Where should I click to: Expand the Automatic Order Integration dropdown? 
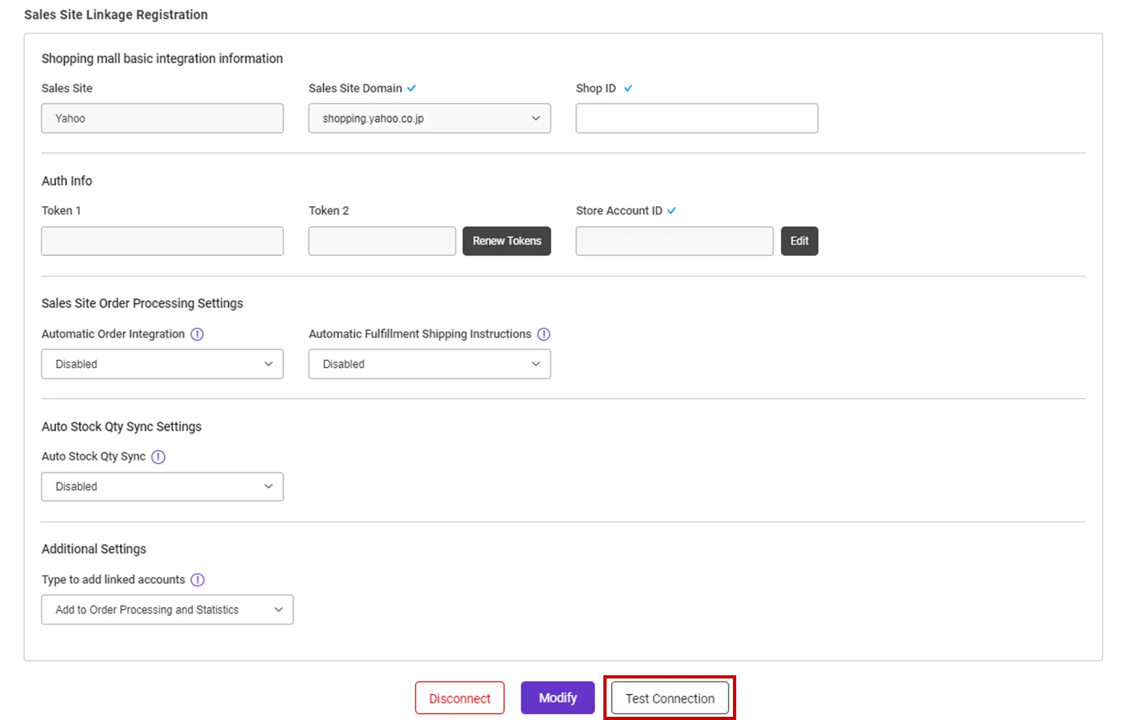[x=162, y=364]
